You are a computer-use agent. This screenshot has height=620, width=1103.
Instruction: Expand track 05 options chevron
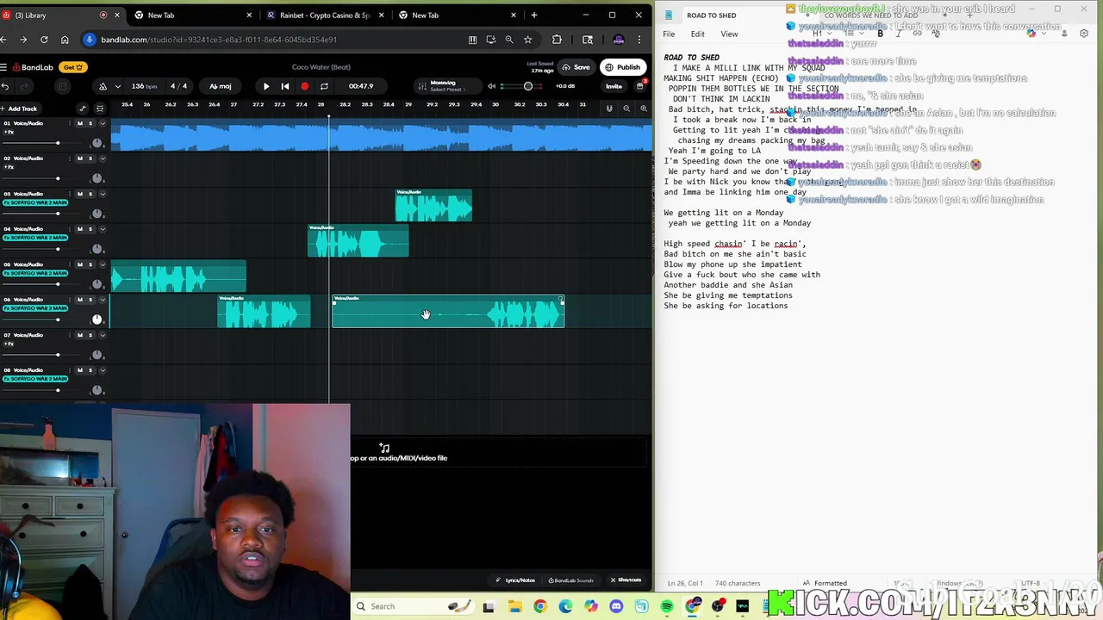pyautogui.click(x=102, y=264)
